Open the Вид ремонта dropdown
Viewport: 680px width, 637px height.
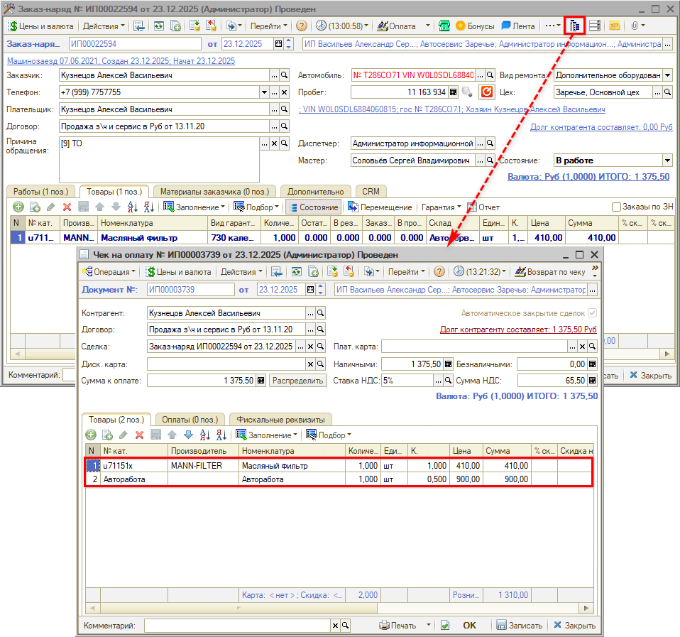pyautogui.click(x=667, y=75)
